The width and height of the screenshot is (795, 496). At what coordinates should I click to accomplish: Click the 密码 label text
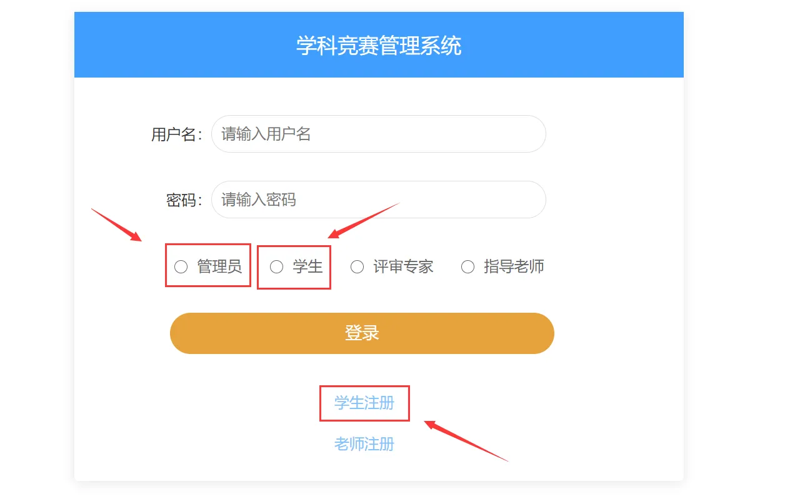click(x=182, y=199)
